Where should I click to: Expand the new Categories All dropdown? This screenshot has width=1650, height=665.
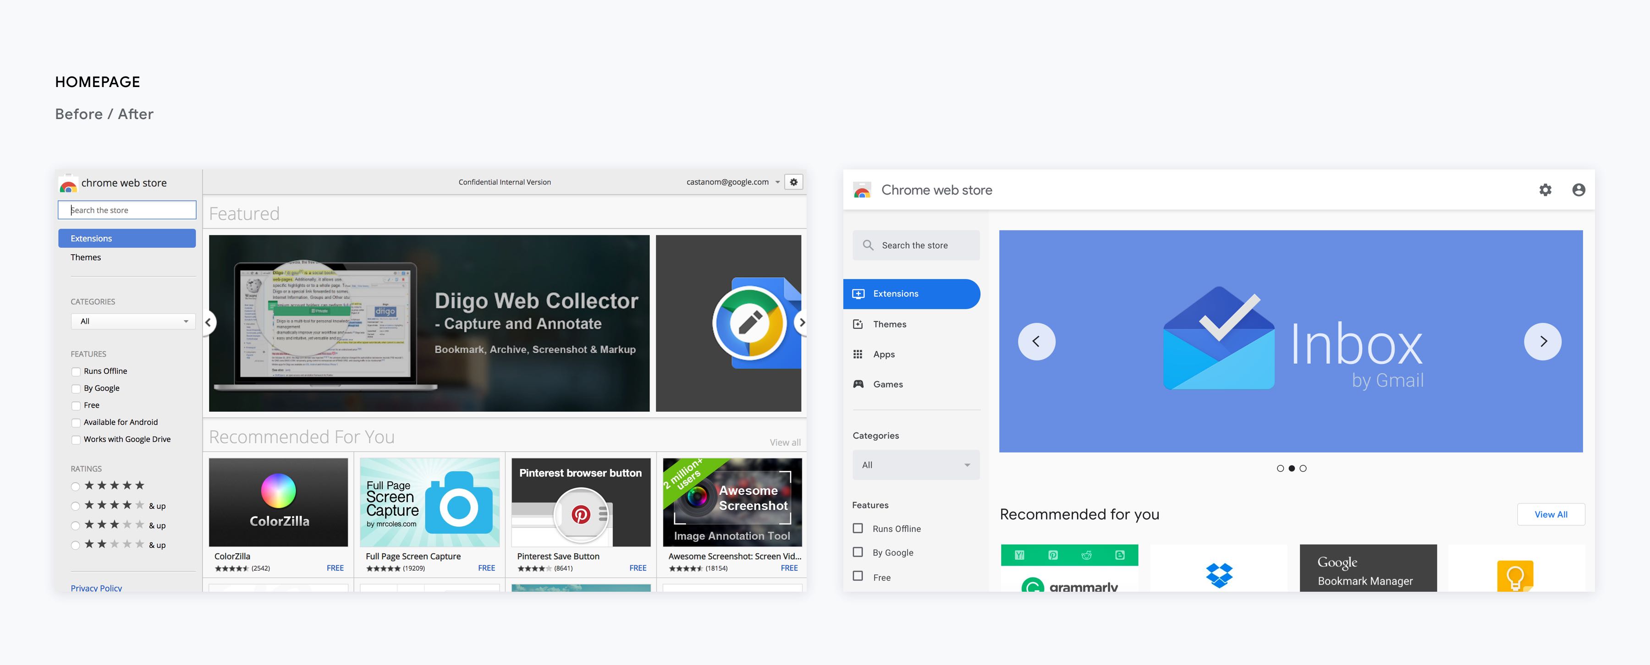915,465
